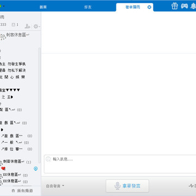The image size is (196, 196).
Task: Click the channel list vertical scrollbar
Action: tap(39, 105)
